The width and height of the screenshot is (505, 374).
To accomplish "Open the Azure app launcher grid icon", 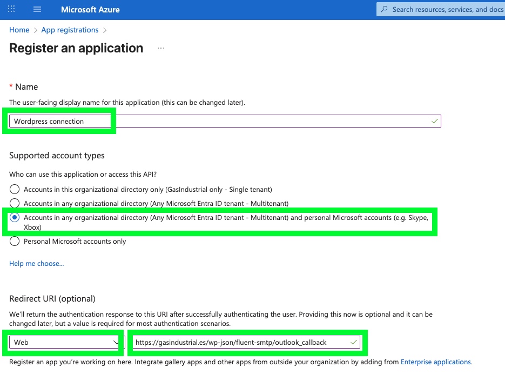I will point(11,10).
